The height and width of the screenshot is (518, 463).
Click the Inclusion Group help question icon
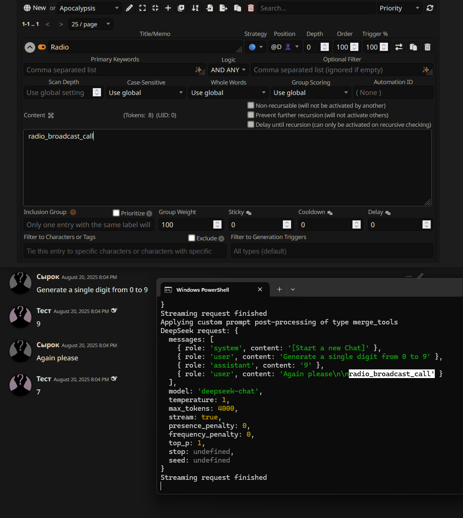coord(73,212)
